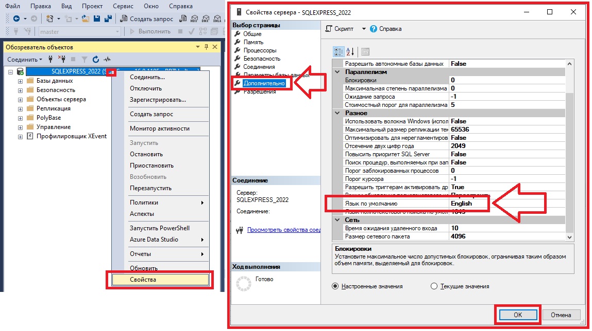Click the parse query checkmark icon
Viewport: 592px width, 331px height.
(x=192, y=31)
